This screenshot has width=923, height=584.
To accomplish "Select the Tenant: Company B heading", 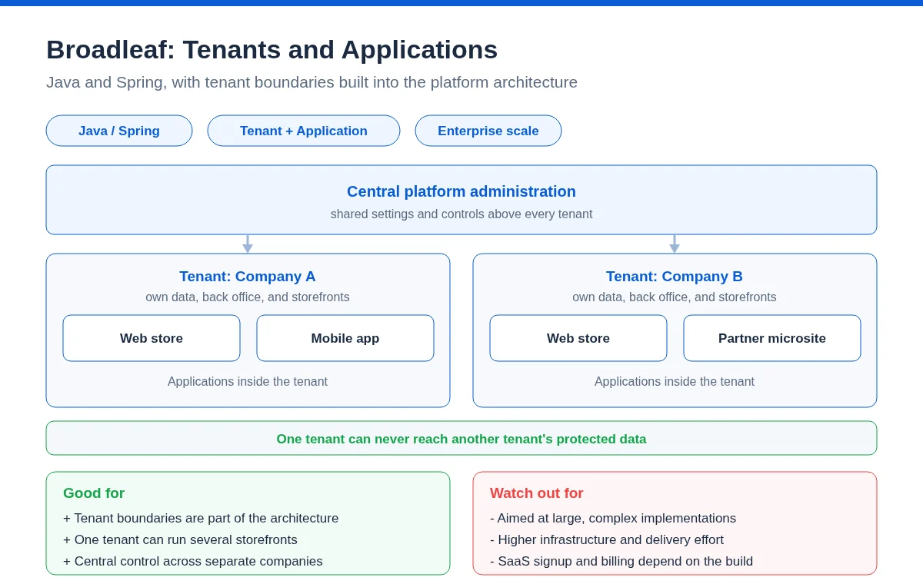I will click(x=675, y=277).
